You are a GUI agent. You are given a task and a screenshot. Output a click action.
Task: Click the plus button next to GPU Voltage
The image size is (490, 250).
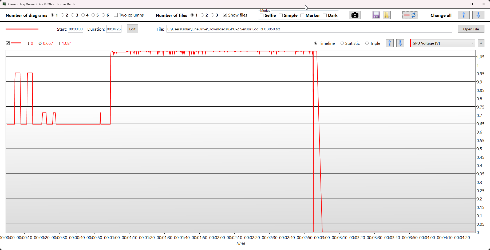pos(481,43)
